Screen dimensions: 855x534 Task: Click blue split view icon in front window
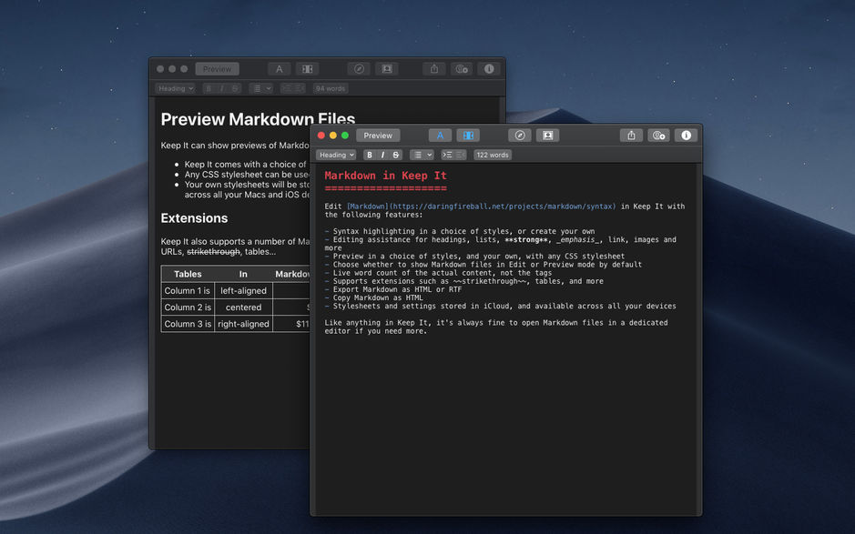[x=468, y=136]
